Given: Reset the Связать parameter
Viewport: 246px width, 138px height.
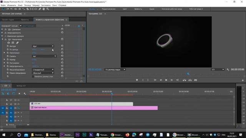Looking at the screenshot, I should (x=62, y=56).
